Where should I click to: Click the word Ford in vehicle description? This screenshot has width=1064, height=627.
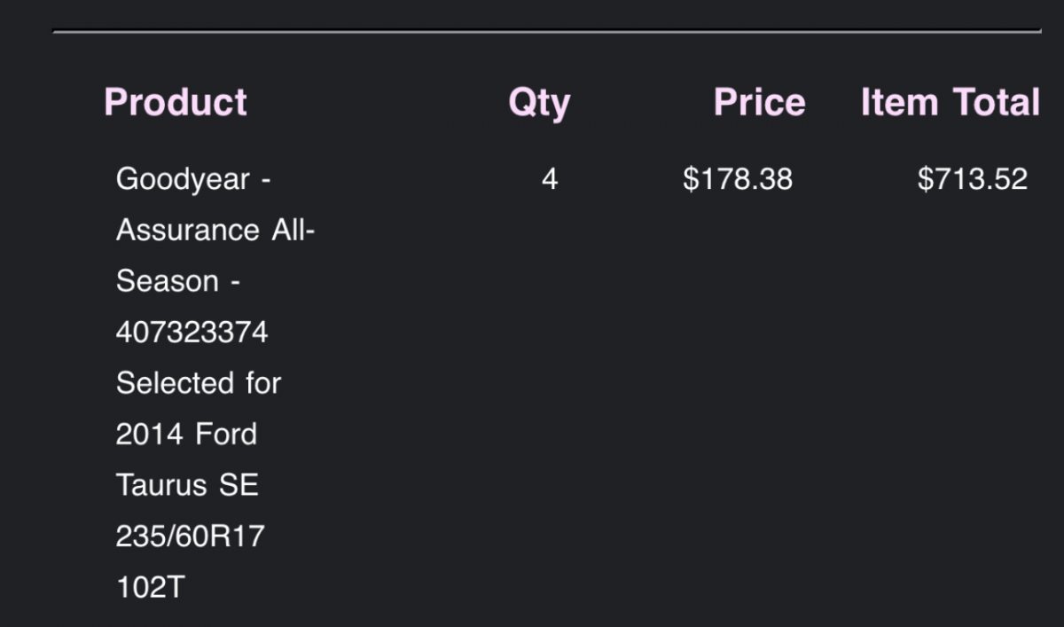coord(225,435)
